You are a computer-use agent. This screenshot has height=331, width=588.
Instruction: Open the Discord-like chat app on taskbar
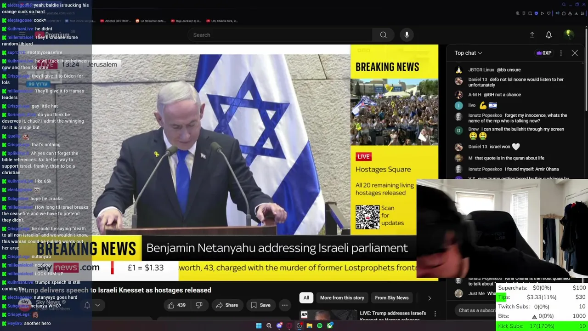279,325
